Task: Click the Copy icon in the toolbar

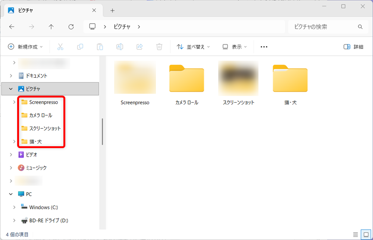Action: [x=80, y=47]
